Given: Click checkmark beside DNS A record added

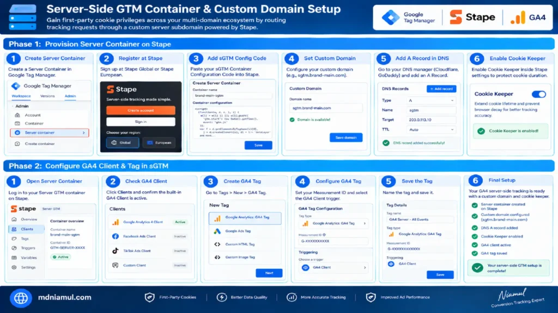Looking at the screenshot, I should (475, 228).
